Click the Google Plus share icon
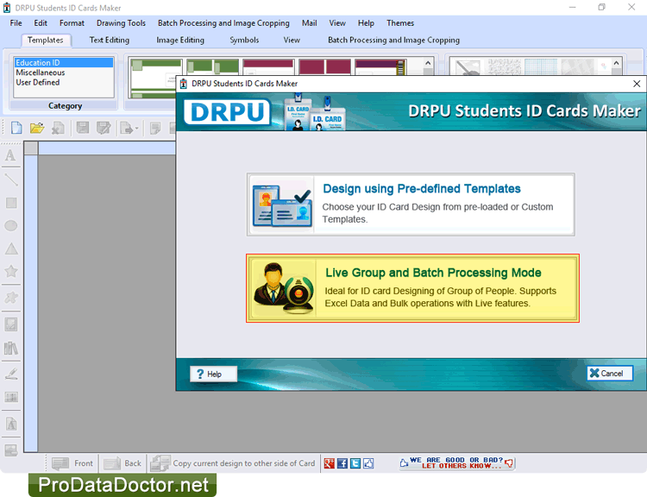This screenshot has width=647, height=497. click(x=329, y=463)
